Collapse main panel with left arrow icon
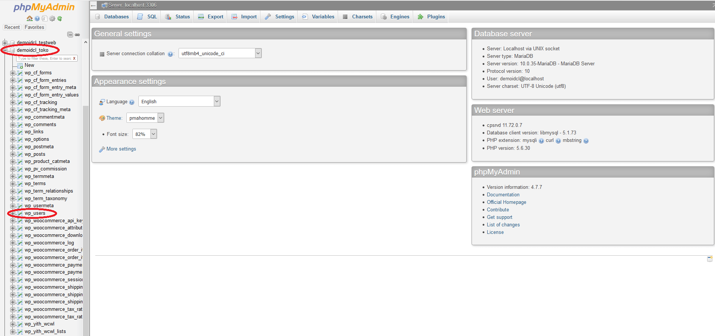The height and width of the screenshot is (336, 715). (93, 5)
